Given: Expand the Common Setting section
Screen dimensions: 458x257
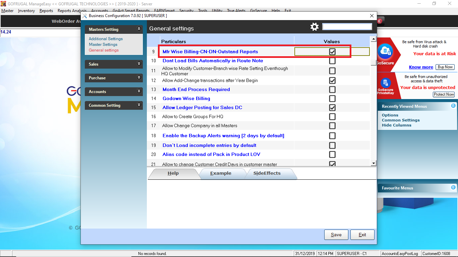Looking at the screenshot, I should pos(139,105).
